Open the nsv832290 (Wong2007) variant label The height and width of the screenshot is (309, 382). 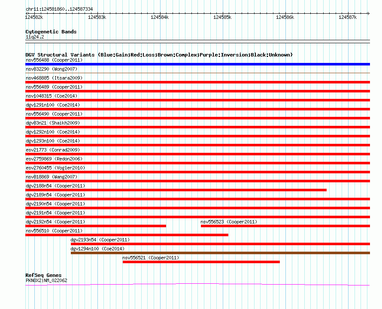click(x=52, y=69)
